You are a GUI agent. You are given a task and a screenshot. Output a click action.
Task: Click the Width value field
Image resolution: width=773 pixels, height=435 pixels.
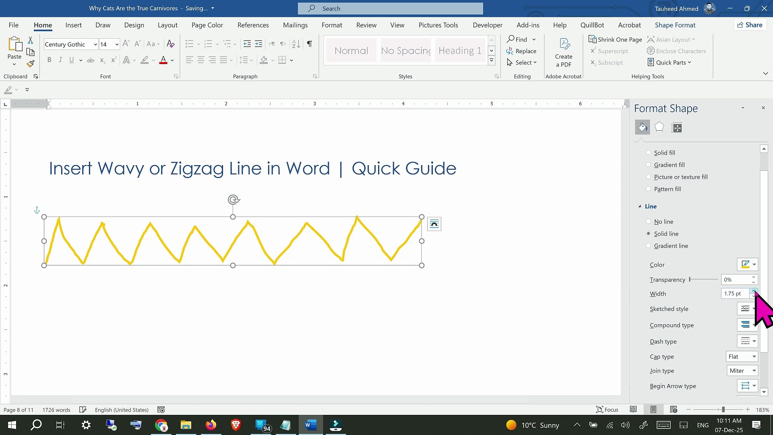pyautogui.click(x=734, y=294)
